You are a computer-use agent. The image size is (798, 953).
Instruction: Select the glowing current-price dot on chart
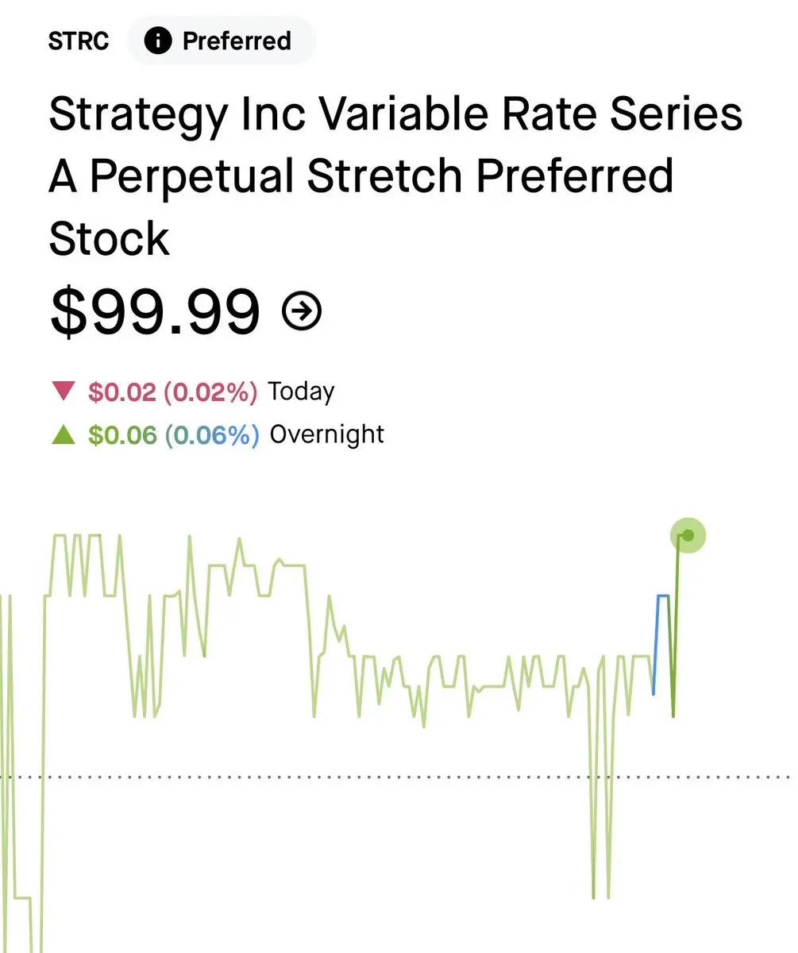[688, 536]
